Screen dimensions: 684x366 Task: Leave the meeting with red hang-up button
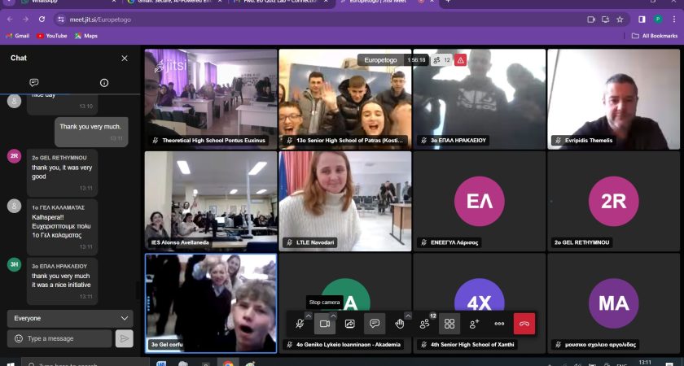tap(524, 324)
